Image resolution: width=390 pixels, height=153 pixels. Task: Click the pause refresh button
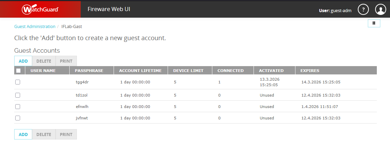pos(374,23)
